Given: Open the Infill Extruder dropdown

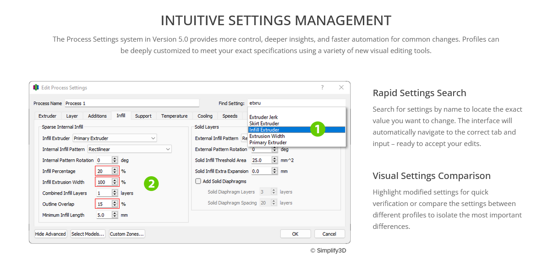Looking at the screenshot, I should pyautogui.click(x=115, y=138).
